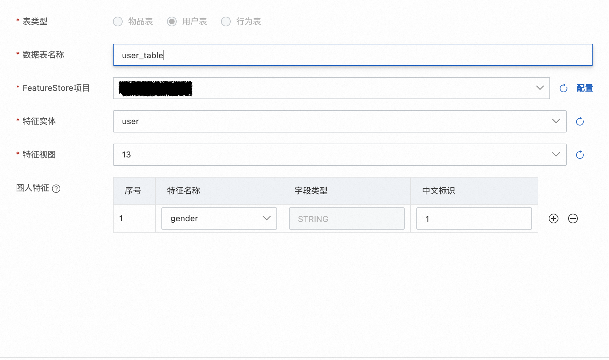The width and height of the screenshot is (609, 360).
Task: Edit the 中文标识 field containing 1
Action: point(474,218)
